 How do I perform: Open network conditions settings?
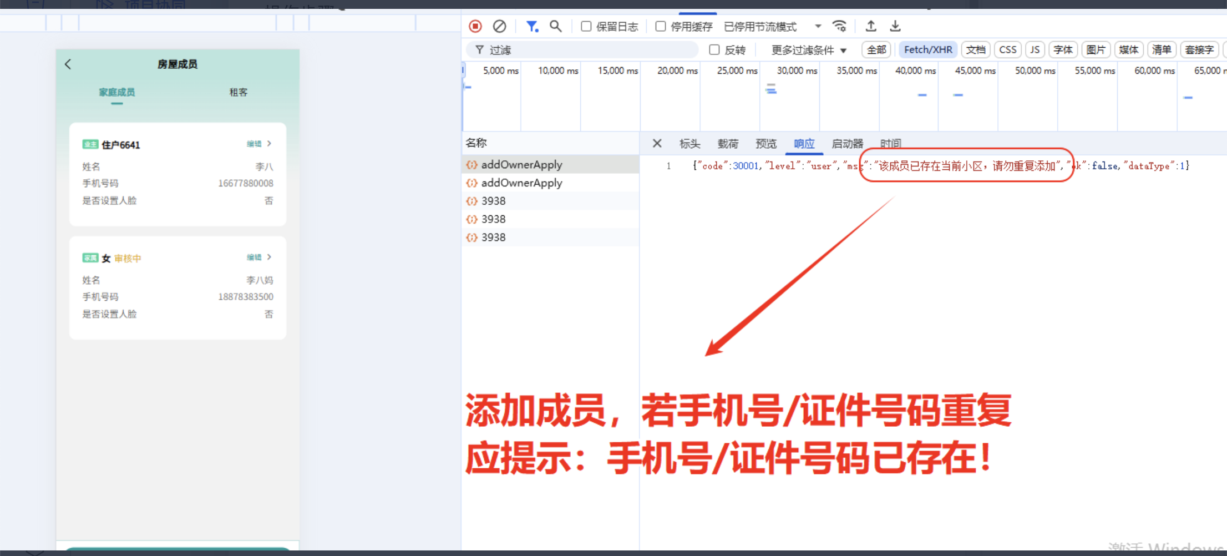[x=839, y=26]
